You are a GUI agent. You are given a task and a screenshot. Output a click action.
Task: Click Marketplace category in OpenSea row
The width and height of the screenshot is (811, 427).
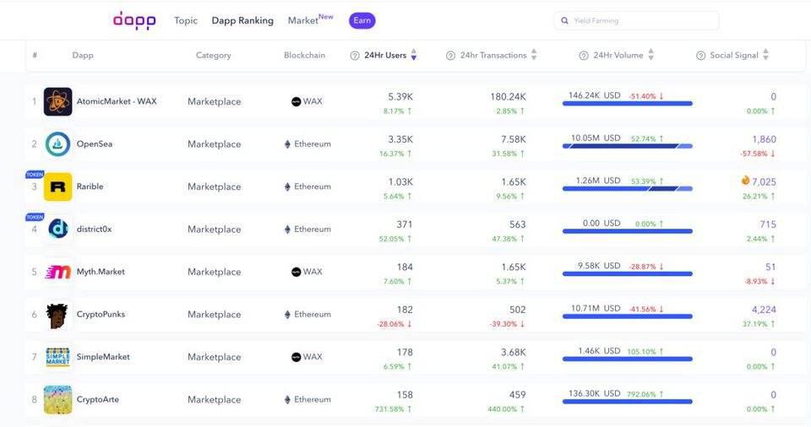[x=214, y=144]
